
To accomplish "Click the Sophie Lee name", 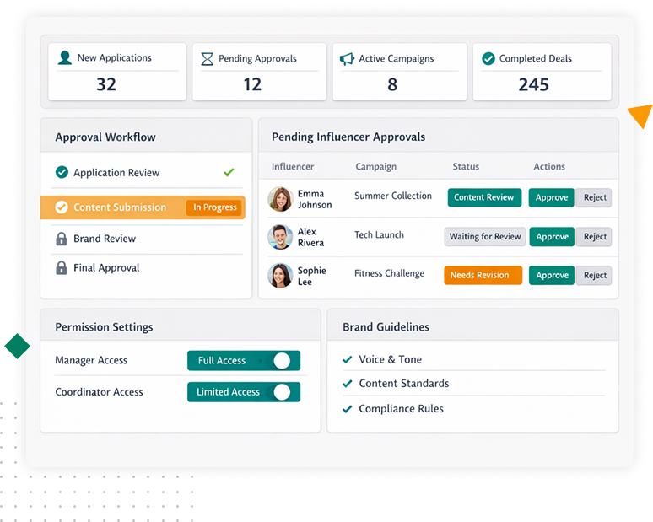I will click(x=311, y=276).
